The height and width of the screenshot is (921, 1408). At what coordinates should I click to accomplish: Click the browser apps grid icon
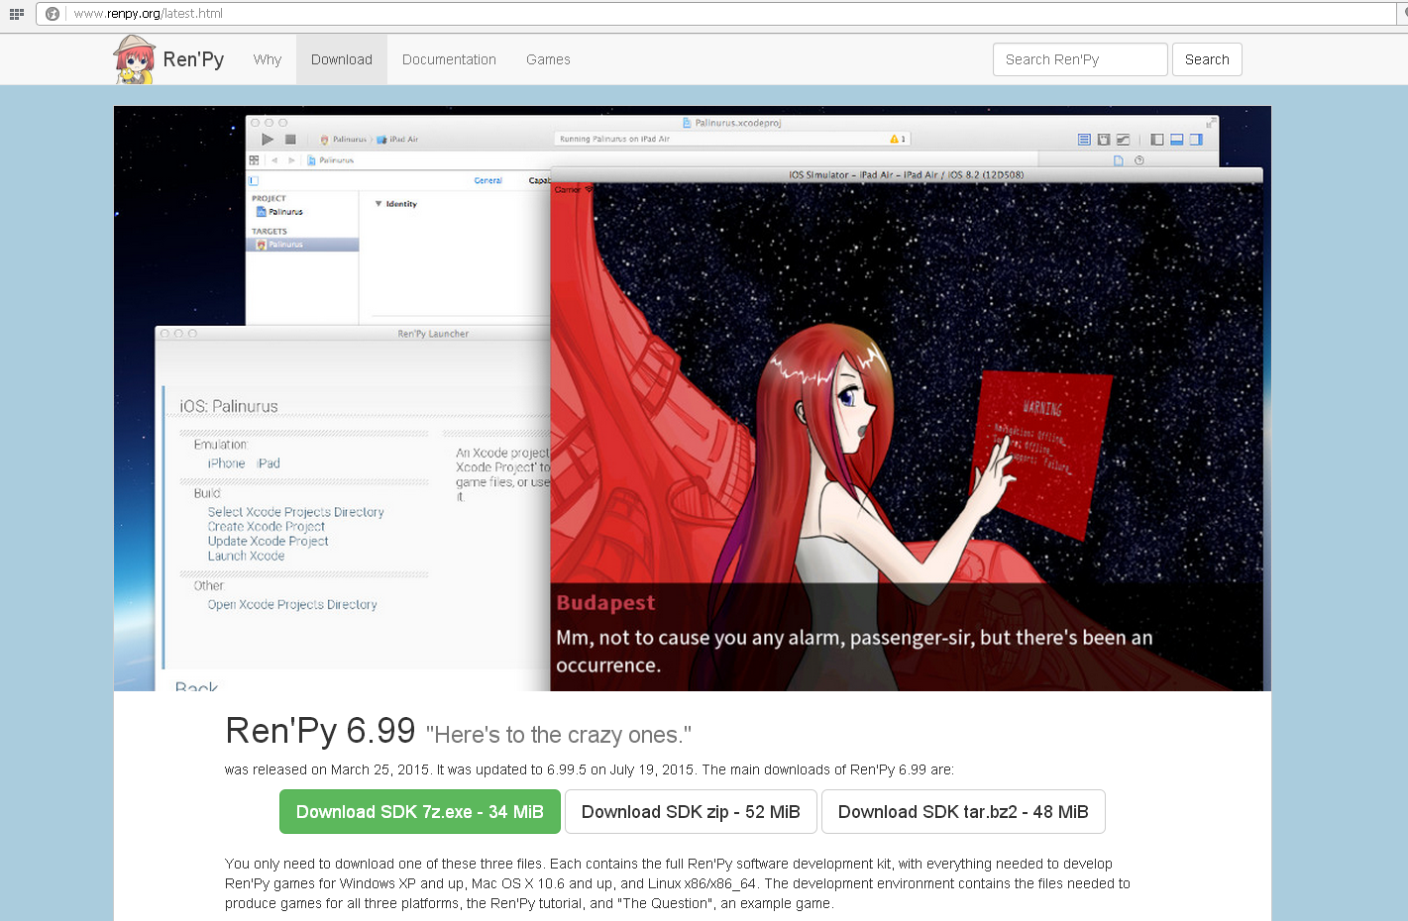(x=16, y=14)
